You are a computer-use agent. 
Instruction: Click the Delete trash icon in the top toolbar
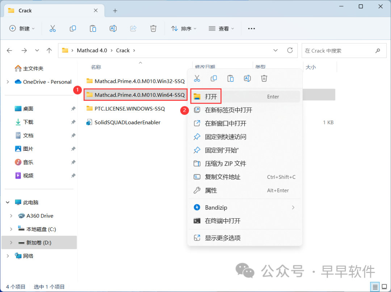[x=154, y=29]
